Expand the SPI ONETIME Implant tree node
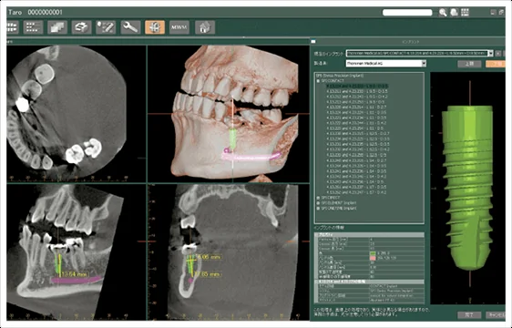 (x=318, y=208)
